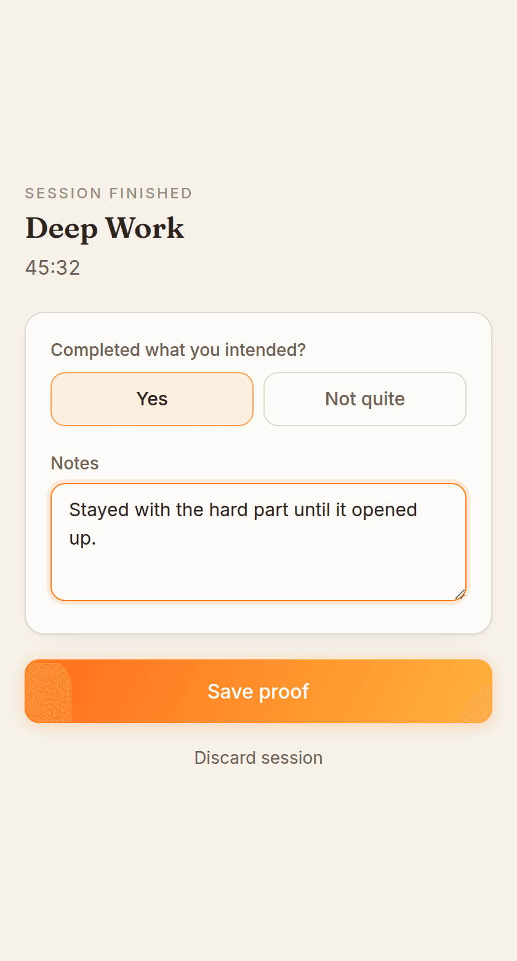Click the notes textarea resize handle
517x961 pixels.
460,594
